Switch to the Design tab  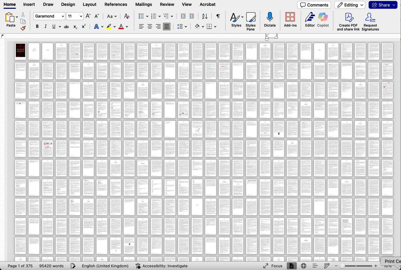tap(68, 4)
